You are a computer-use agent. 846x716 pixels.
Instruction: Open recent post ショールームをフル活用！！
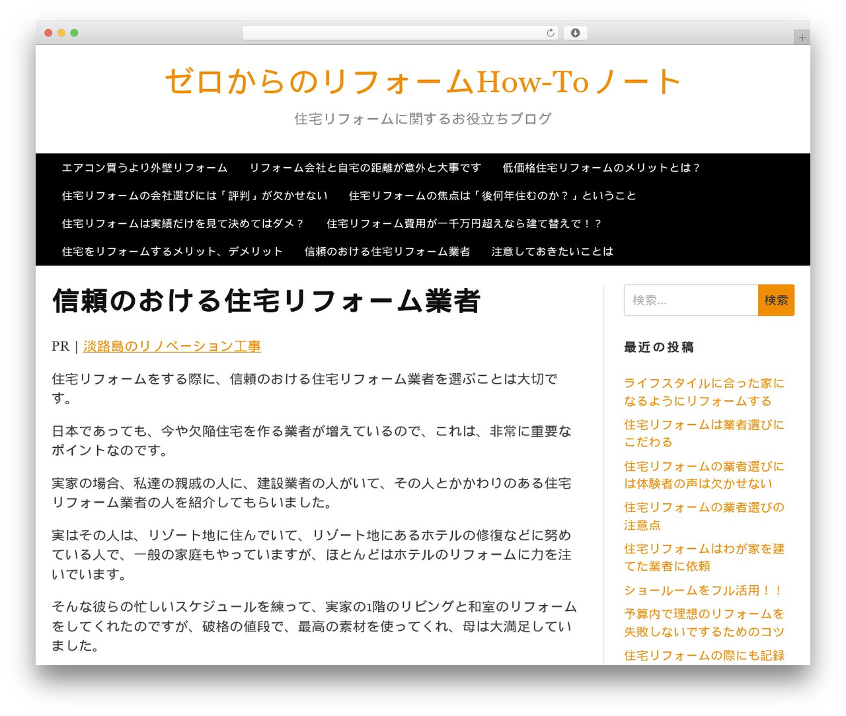[704, 591]
